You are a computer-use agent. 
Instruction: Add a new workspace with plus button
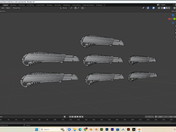pyautogui.click(x=104, y=5)
